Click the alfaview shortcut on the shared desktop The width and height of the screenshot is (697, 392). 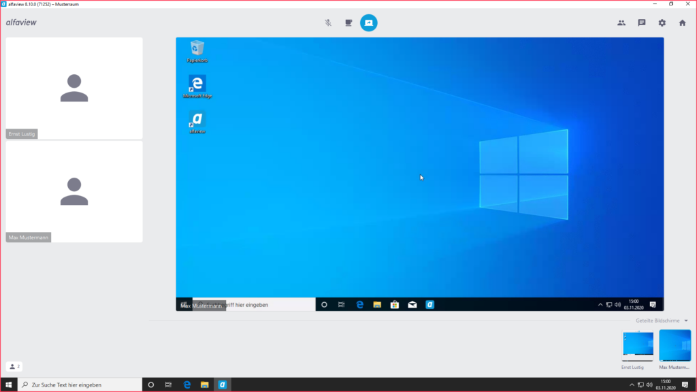[x=197, y=120]
